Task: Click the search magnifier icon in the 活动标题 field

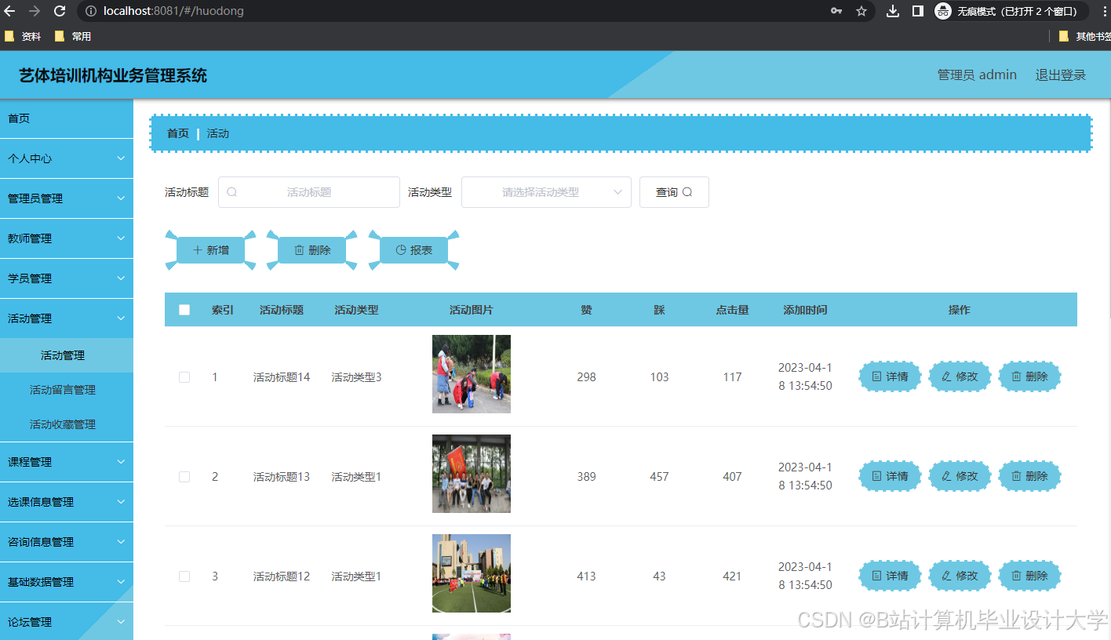Action: tap(231, 192)
